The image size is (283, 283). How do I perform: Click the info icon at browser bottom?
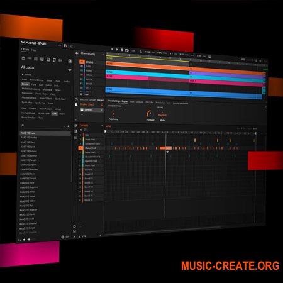(x=62, y=237)
